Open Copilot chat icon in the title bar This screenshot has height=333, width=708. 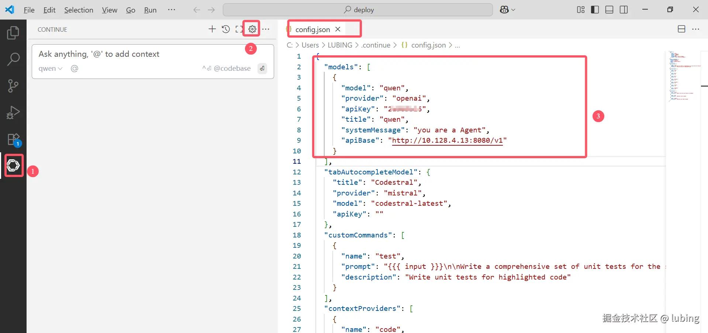point(504,10)
